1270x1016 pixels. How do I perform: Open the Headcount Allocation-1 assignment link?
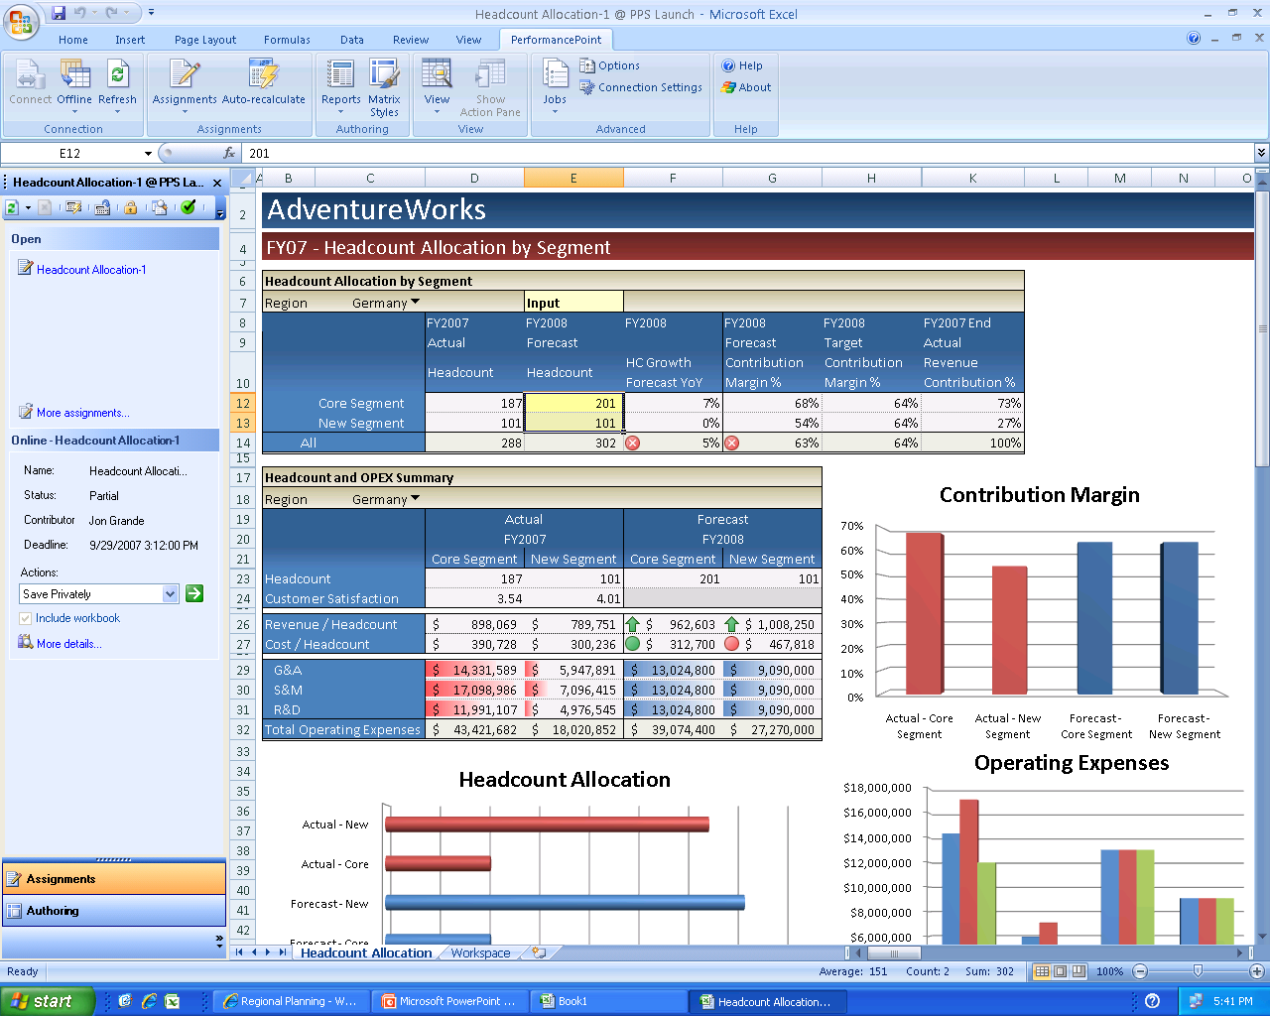(x=91, y=270)
